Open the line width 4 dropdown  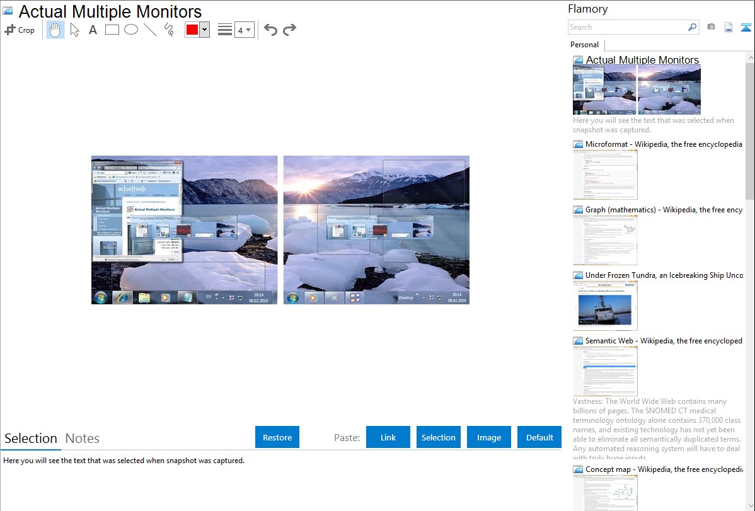(244, 30)
